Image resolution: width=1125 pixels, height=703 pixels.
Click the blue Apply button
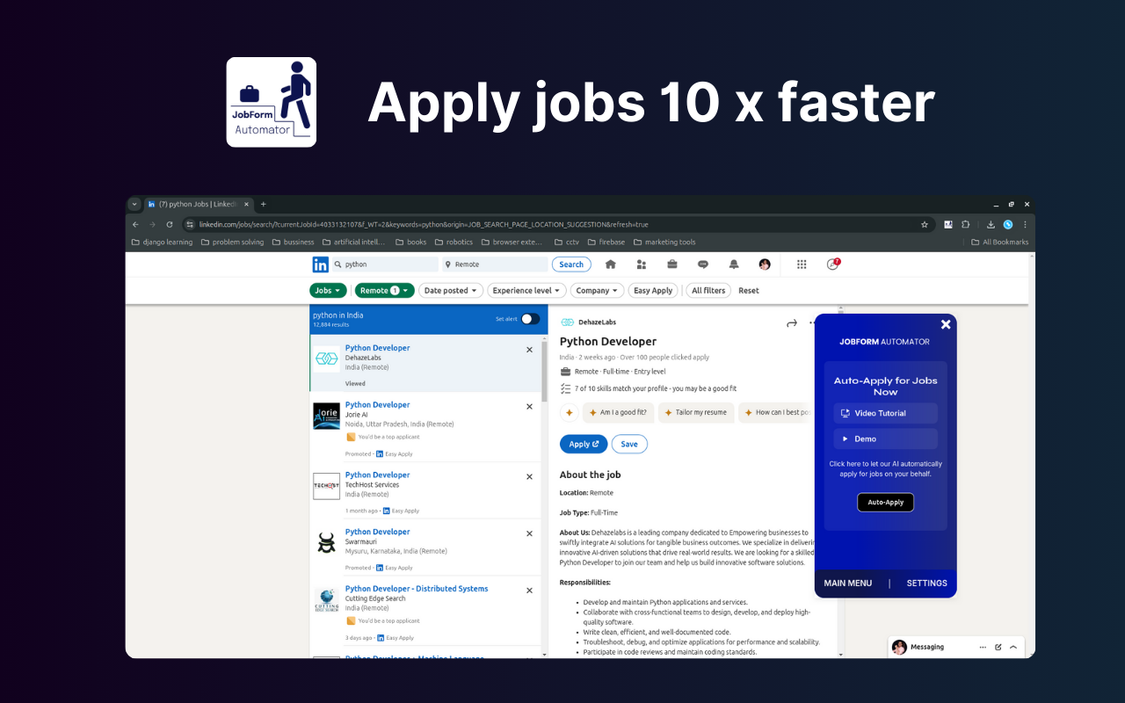[584, 444]
